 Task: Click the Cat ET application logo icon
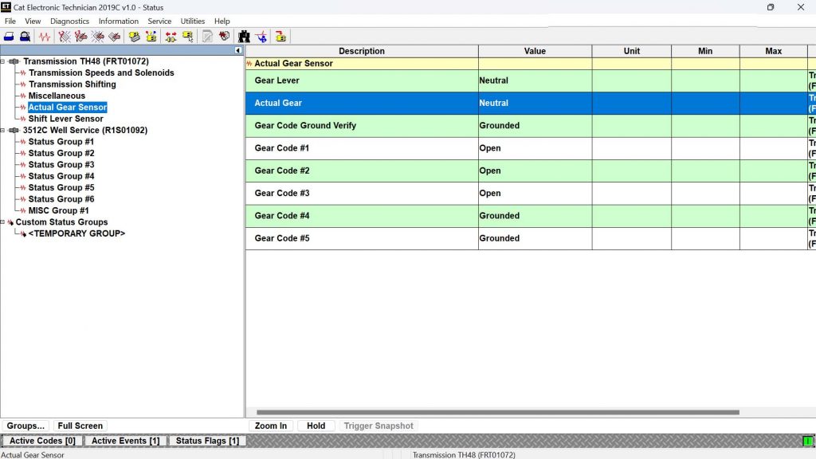click(6, 7)
